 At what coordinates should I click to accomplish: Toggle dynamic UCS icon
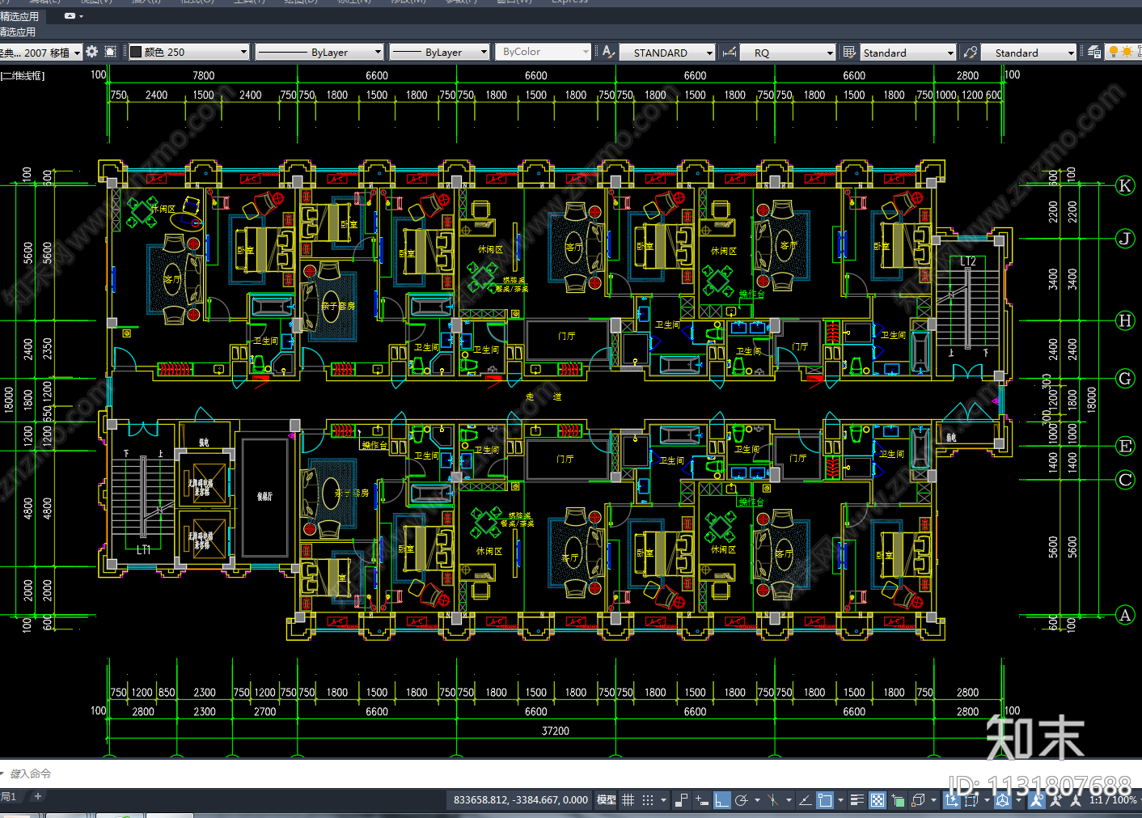[x=951, y=799]
